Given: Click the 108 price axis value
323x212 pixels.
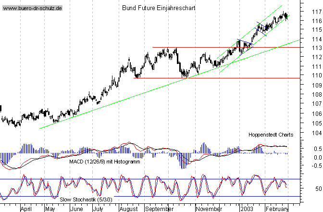Looking at the screenshot, I should (x=317, y=95).
